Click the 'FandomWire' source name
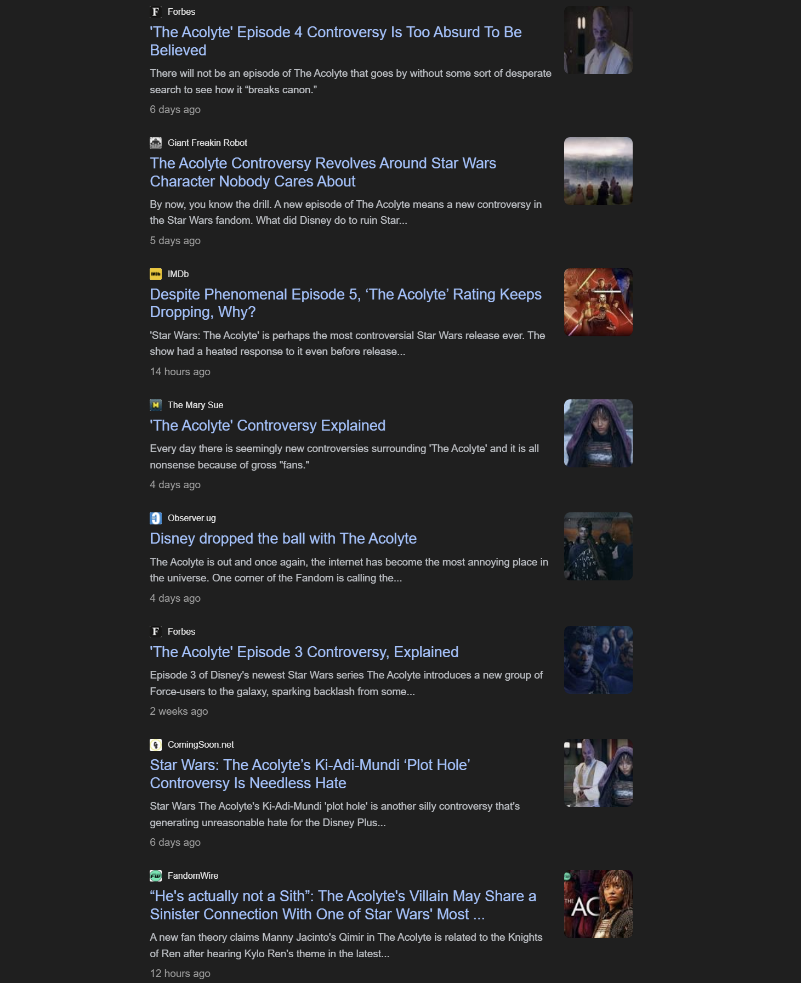801x983 pixels. coord(193,876)
